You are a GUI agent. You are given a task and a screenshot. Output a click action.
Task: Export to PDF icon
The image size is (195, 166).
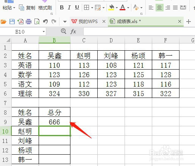(20, 22)
